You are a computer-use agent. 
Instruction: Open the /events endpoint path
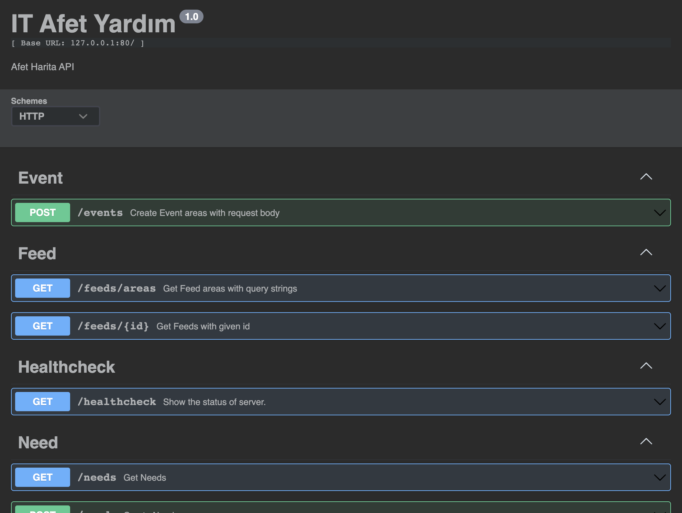(100, 213)
